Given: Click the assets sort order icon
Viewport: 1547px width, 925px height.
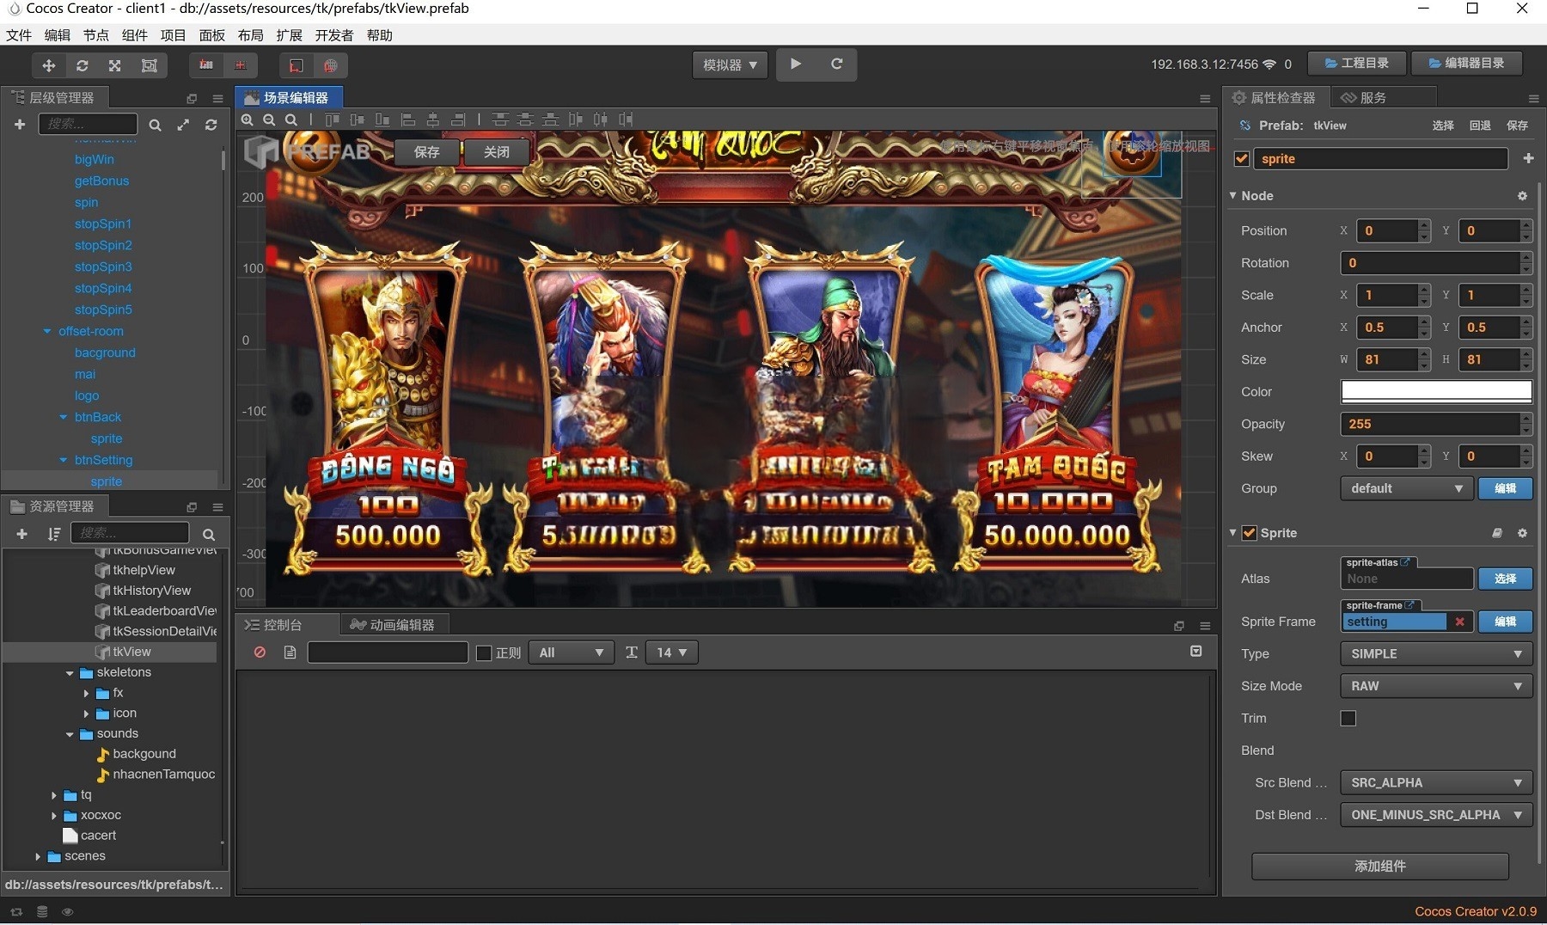Looking at the screenshot, I should coord(54,534).
